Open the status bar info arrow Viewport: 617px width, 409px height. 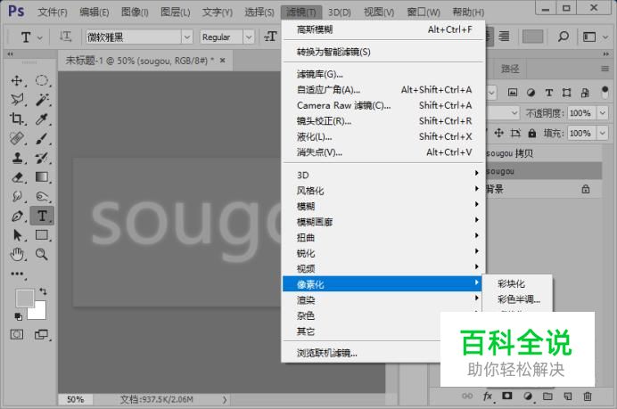tap(225, 399)
